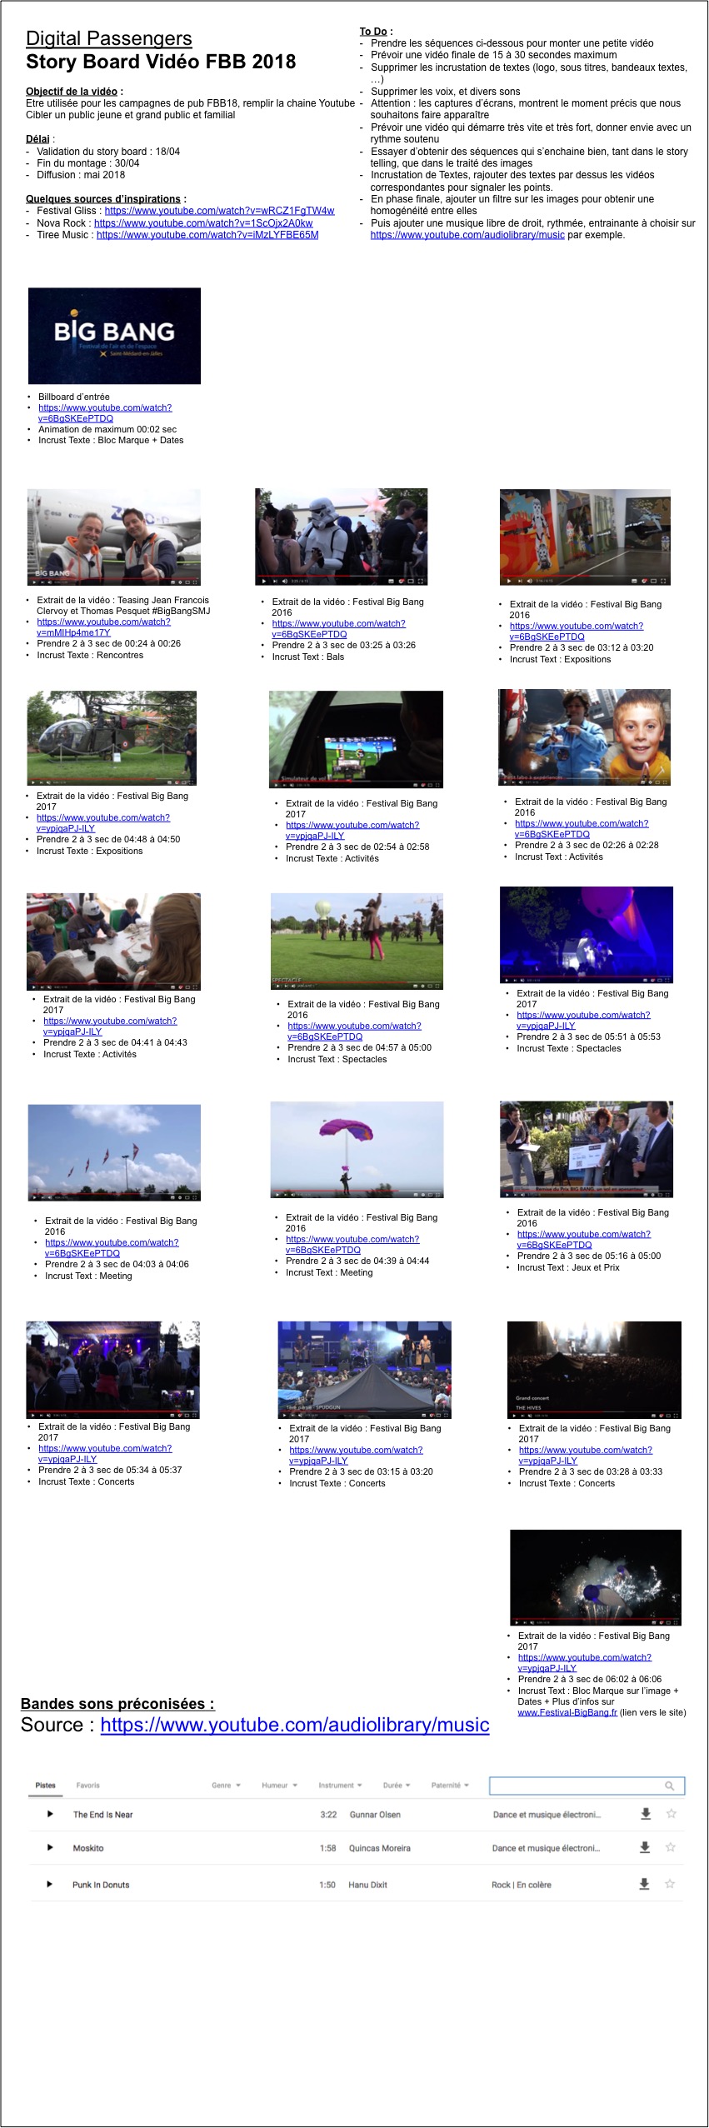Select the purple parachute landing thumbnail
Screen dimensions: 709x2128
(357, 1150)
